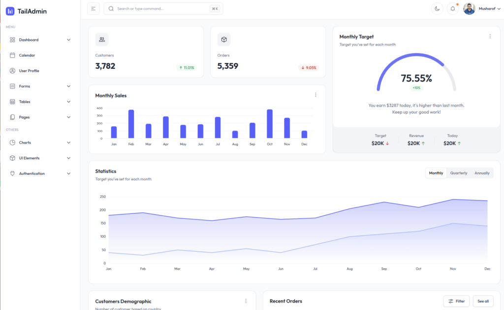Focus the search or type command field

click(x=162, y=8)
